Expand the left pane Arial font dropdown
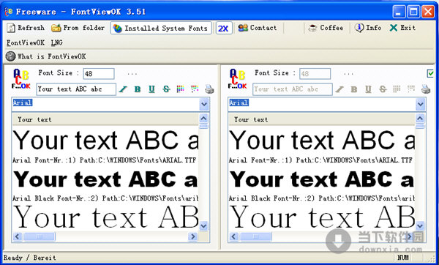The height and width of the screenshot is (265, 439). (204, 105)
